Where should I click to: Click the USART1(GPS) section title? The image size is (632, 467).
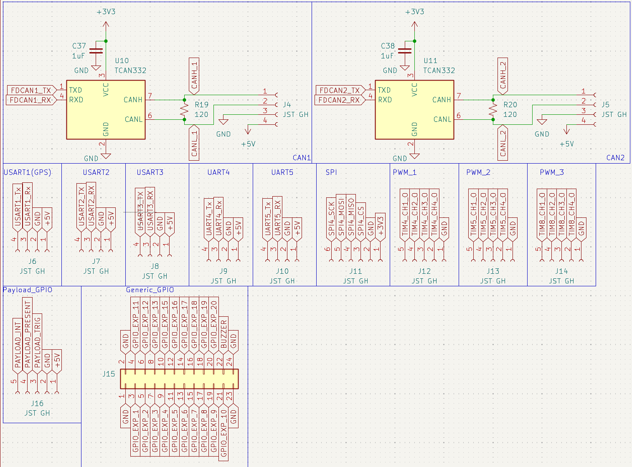(x=27, y=172)
